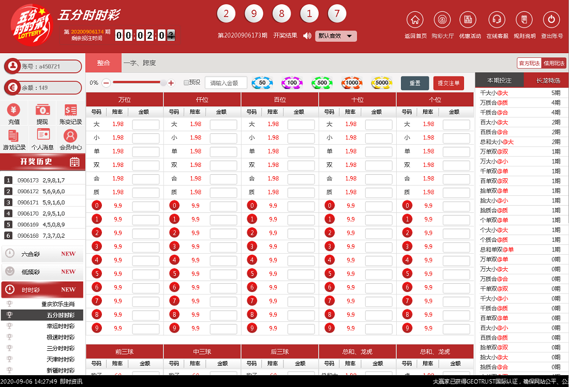Open 充值 recharge icon
The image size is (569, 387).
coord(14,110)
